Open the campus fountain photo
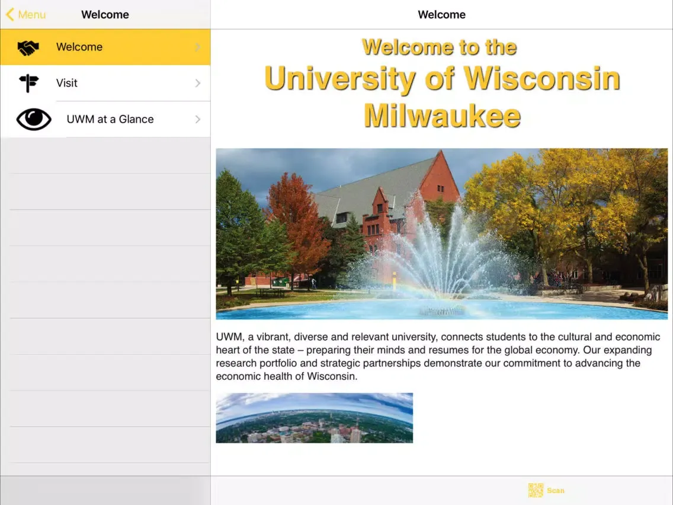The width and height of the screenshot is (673, 505). (x=442, y=234)
